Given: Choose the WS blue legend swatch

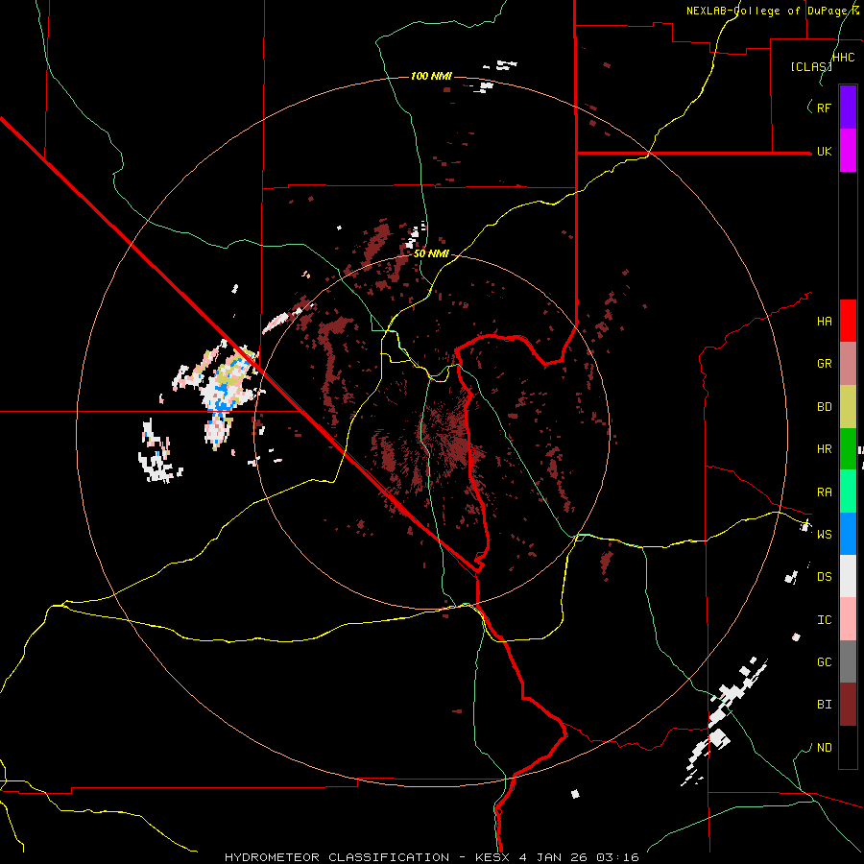Looking at the screenshot, I should pyautogui.click(x=848, y=534).
